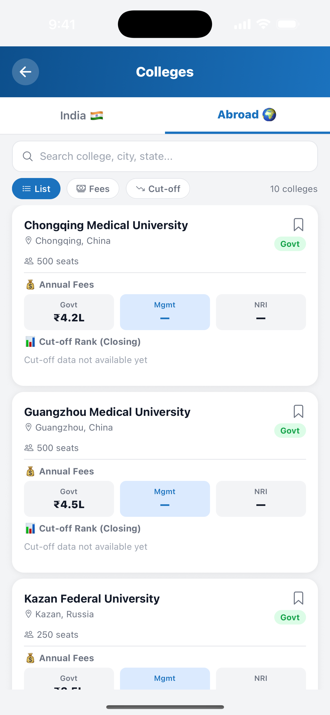Screen dimensions: 330x715
Task: Select the Abroad tab
Action: coord(247,115)
